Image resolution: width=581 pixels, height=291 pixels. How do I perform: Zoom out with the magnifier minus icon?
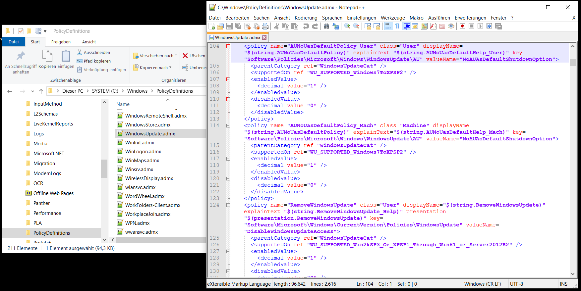tap(356, 26)
